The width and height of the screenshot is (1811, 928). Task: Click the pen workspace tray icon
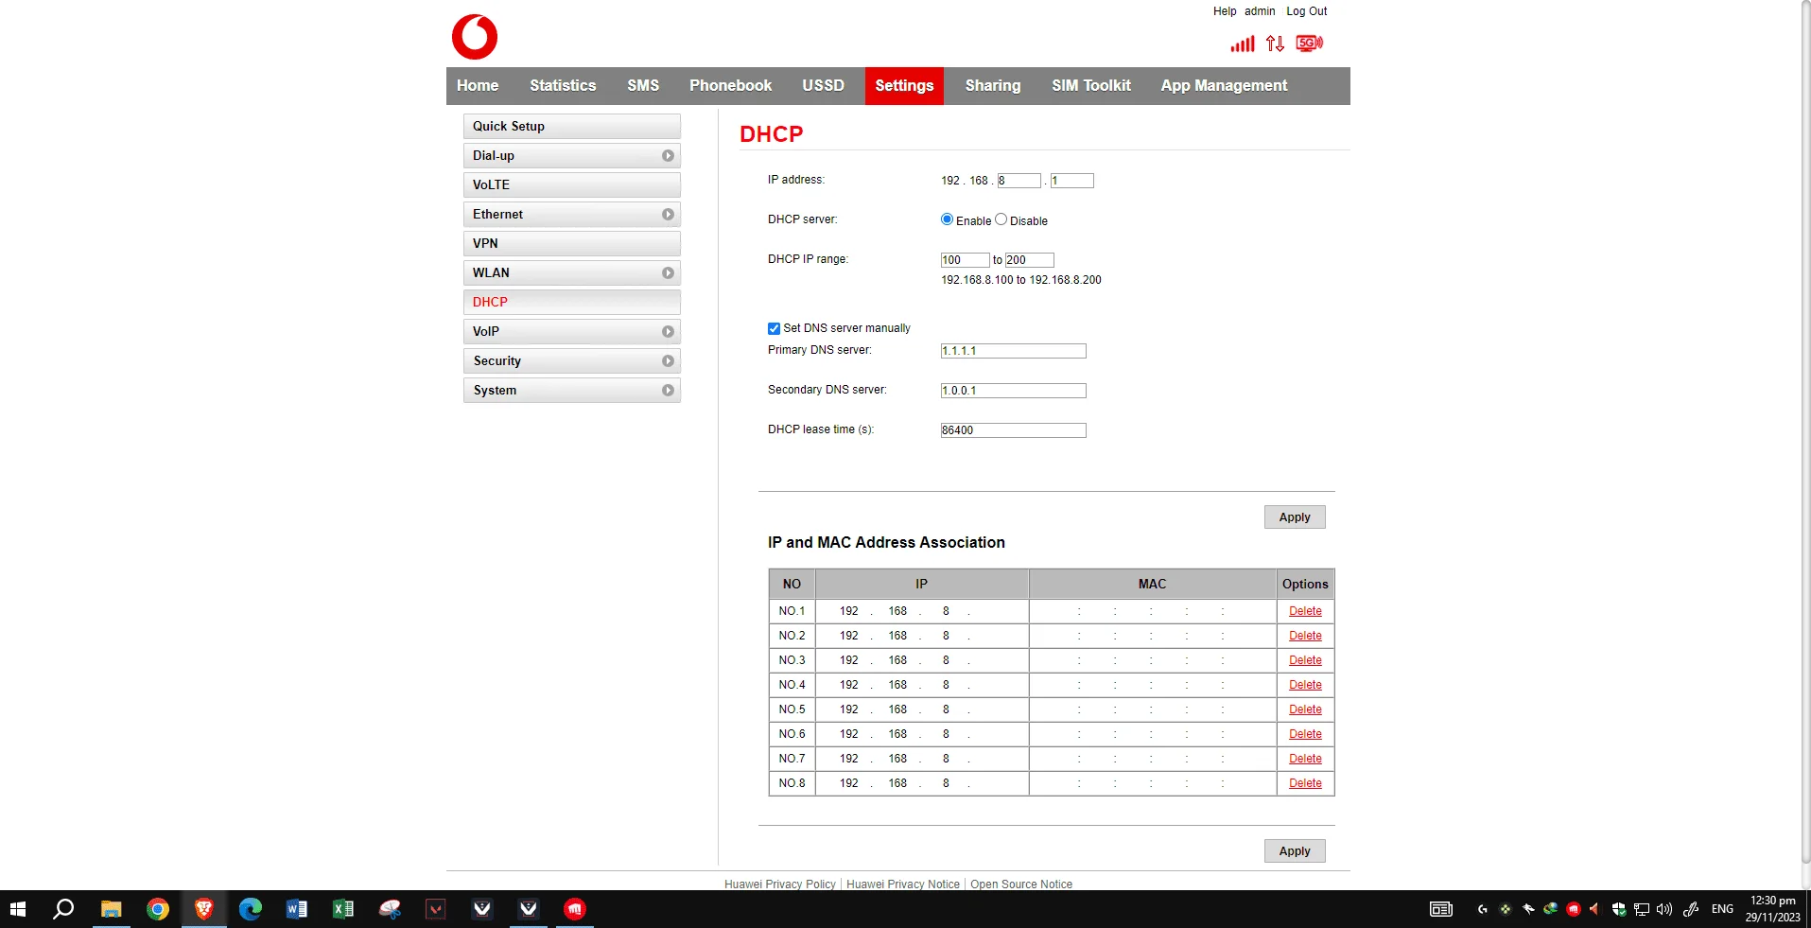pyautogui.click(x=1691, y=909)
